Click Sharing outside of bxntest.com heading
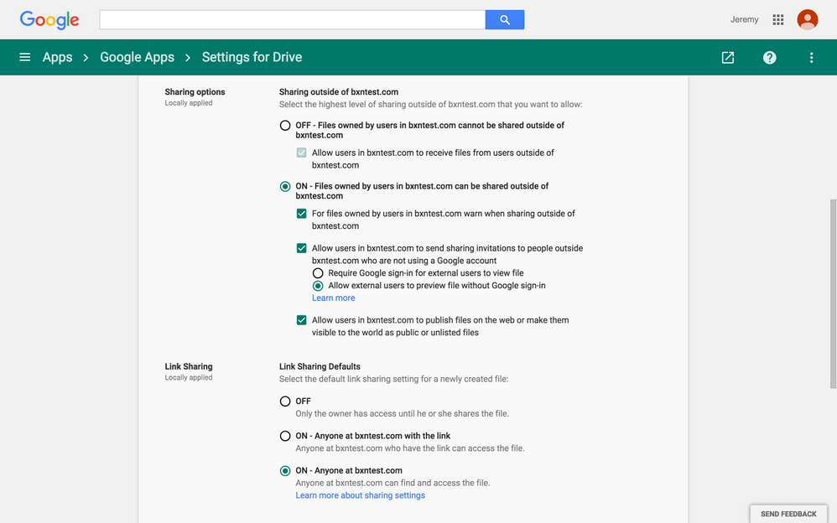This screenshot has width=837, height=523. click(x=339, y=92)
